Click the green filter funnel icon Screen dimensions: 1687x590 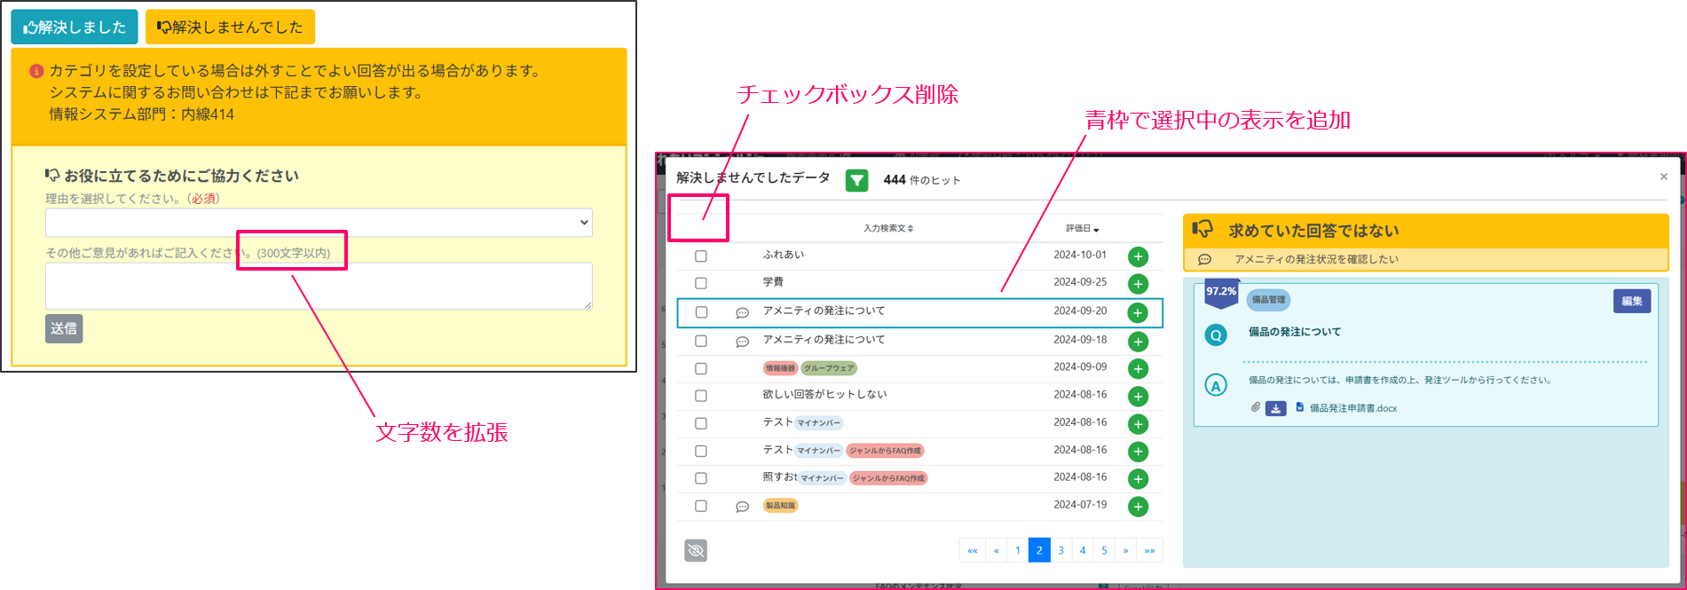[x=856, y=180]
